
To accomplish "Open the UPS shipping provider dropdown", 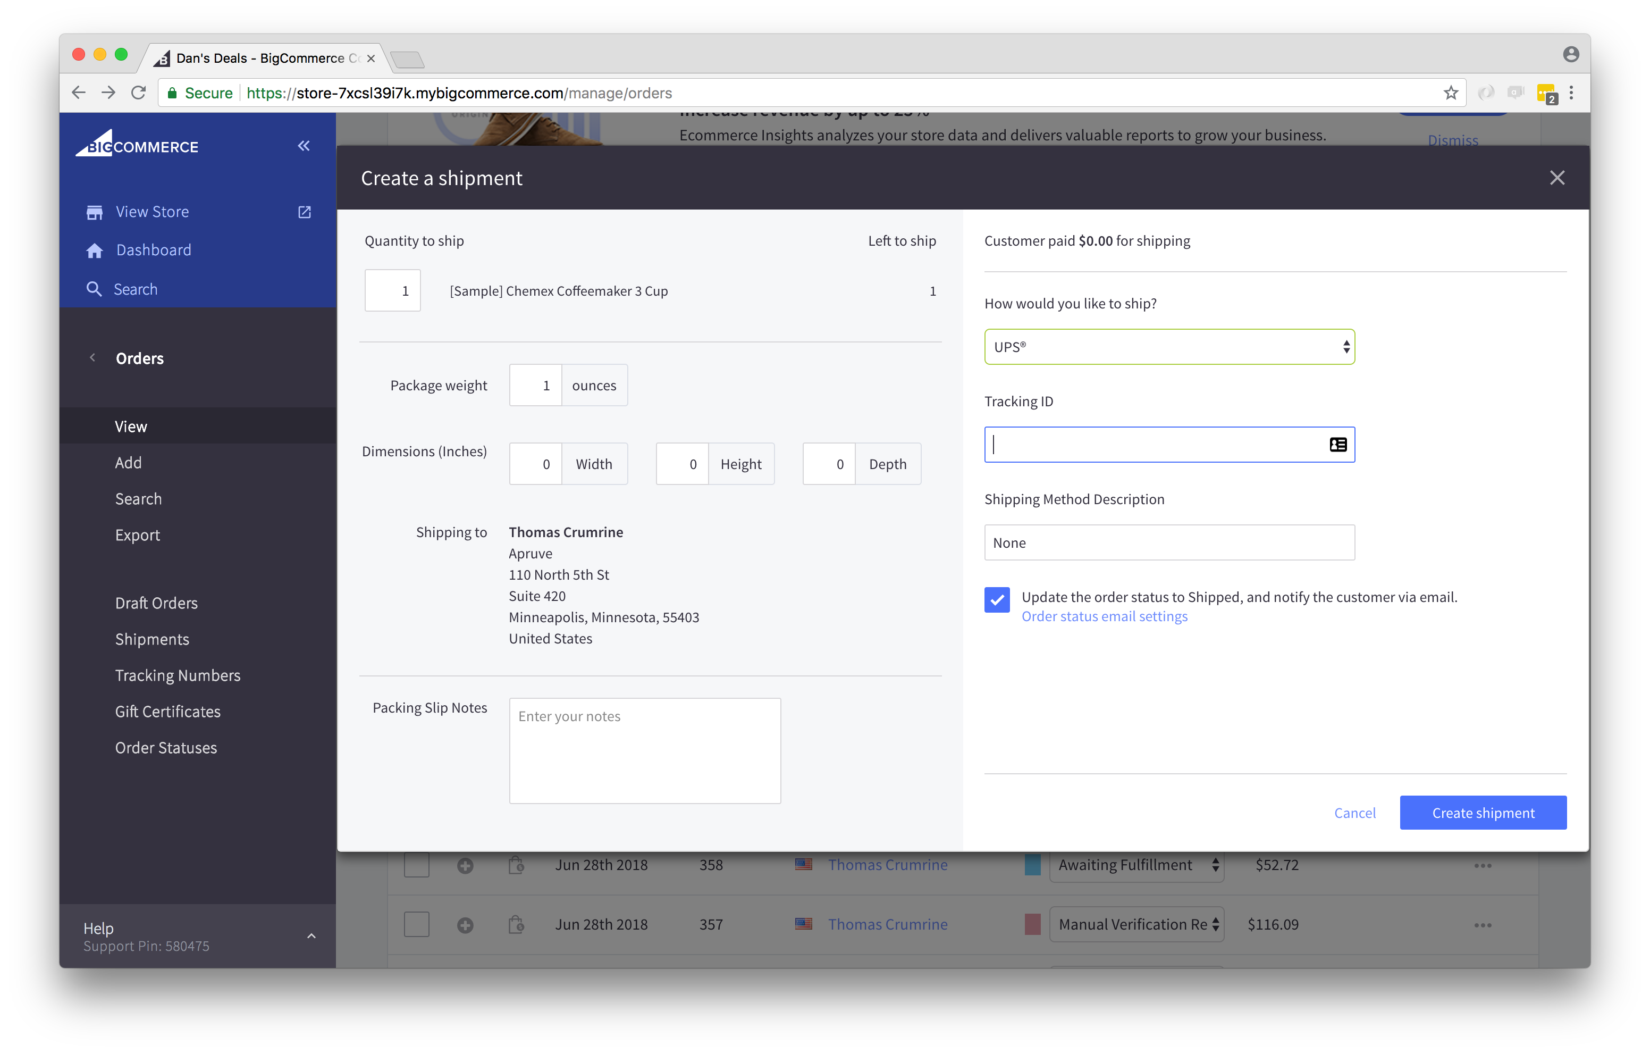I will click(x=1169, y=347).
